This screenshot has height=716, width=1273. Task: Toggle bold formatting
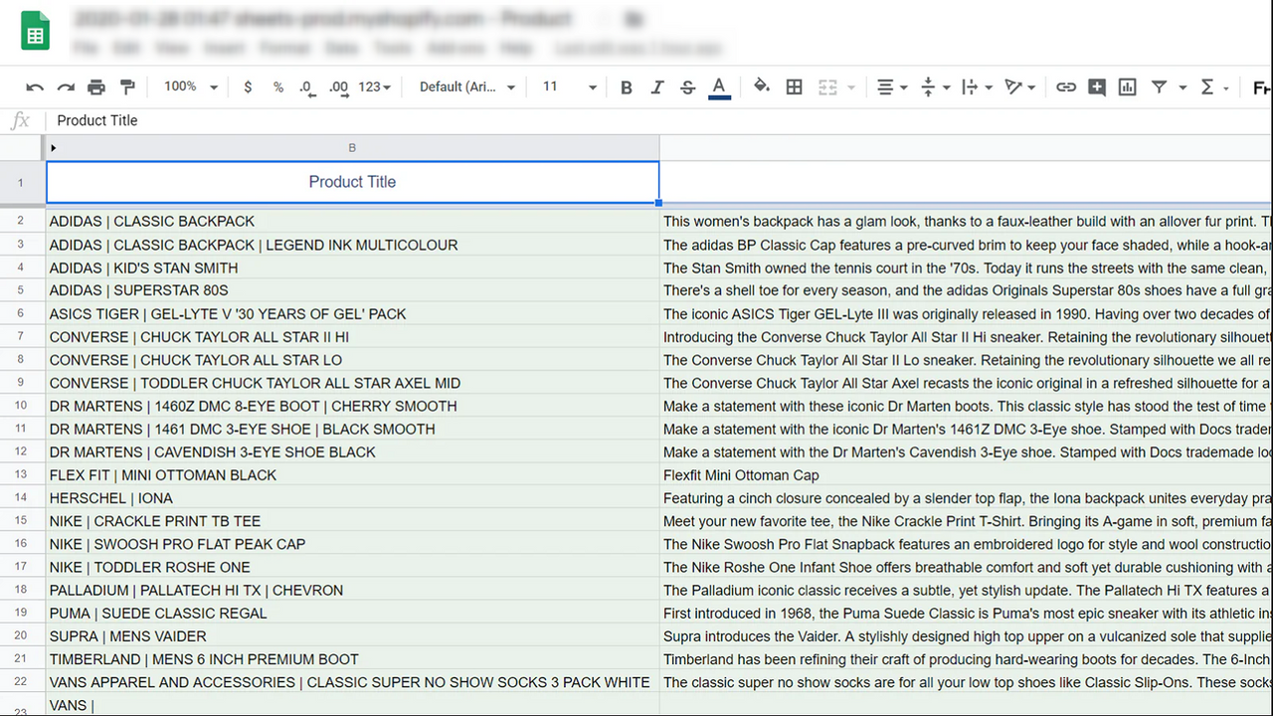point(626,87)
